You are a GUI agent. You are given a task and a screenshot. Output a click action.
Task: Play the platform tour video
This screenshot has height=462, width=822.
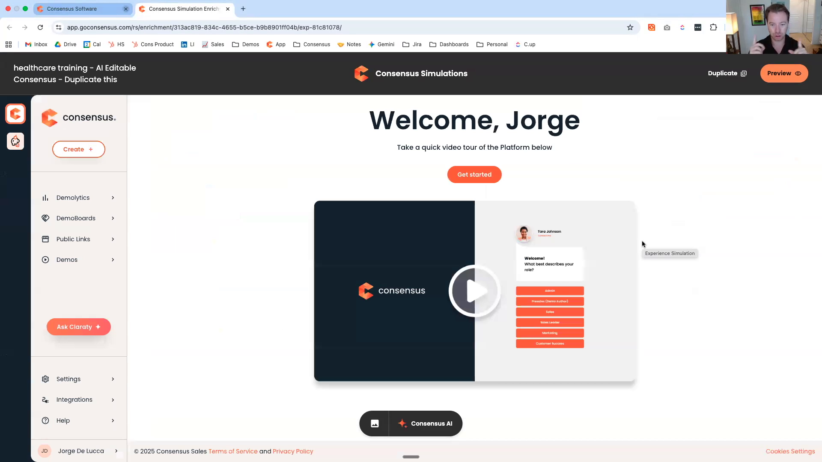click(x=474, y=291)
